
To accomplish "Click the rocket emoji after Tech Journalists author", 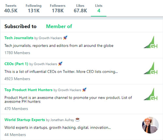I will 65,38.
